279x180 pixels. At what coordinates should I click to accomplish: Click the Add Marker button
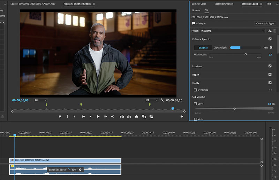point(60,117)
